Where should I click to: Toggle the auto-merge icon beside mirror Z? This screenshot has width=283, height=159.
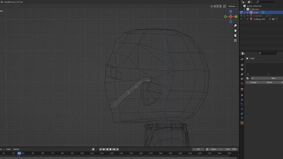point(225,6)
